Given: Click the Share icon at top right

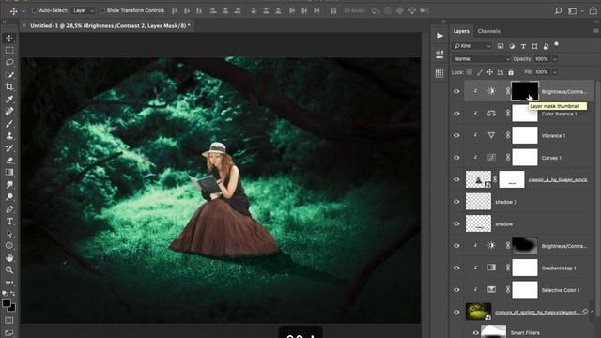Looking at the screenshot, I should pos(593,10).
